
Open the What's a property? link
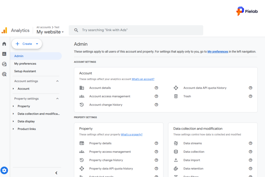[132, 134]
